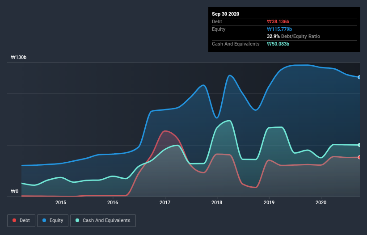Click the 2017 x-axis label
The width and height of the screenshot is (367, 235).
[x=165, y=202]
